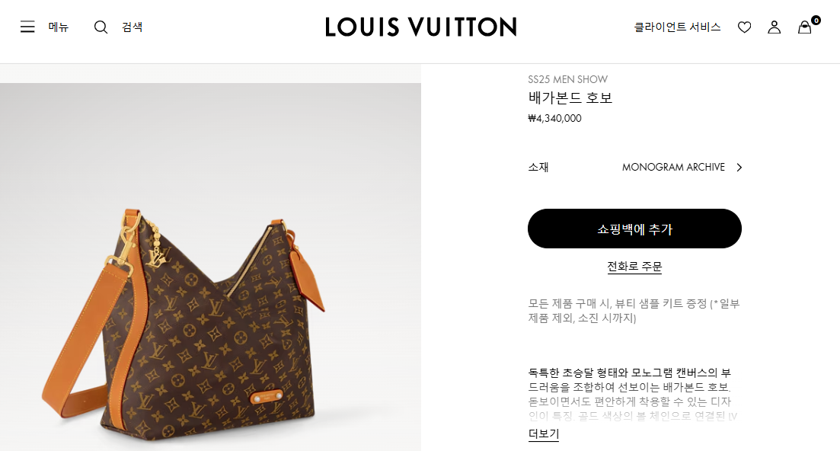The image size is (840, 451).
Task: Click the 전화로 주문 link
Action: point(634,266)
